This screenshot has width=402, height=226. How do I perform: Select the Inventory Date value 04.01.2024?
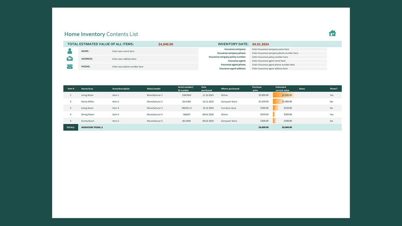tap(260, 44)
